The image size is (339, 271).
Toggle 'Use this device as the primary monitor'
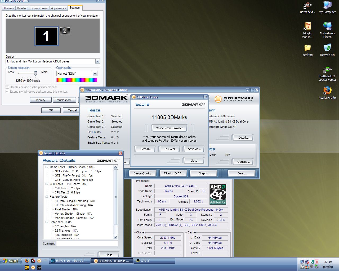point(7,87)
